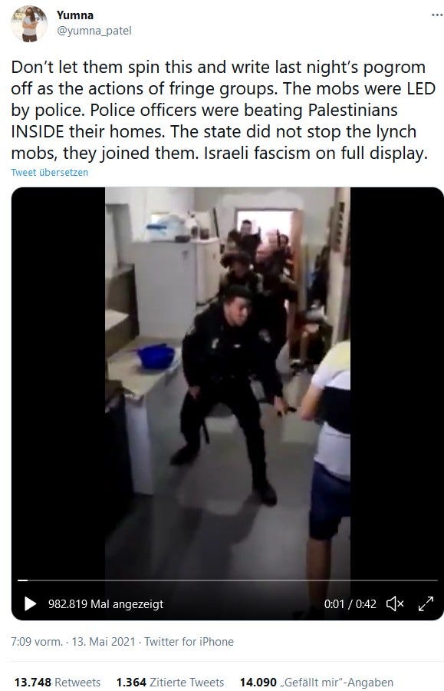This screenshot has height=691, width=444.
Task: Seek along the video progress bar
Action: pyautogui.click(x=228, y=580)
